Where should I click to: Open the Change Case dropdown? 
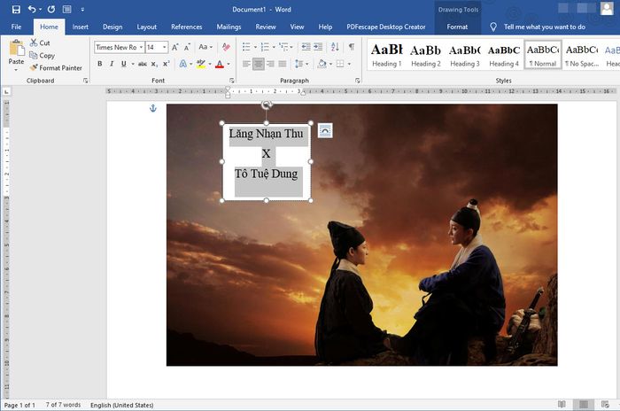[x=205, y=47]
